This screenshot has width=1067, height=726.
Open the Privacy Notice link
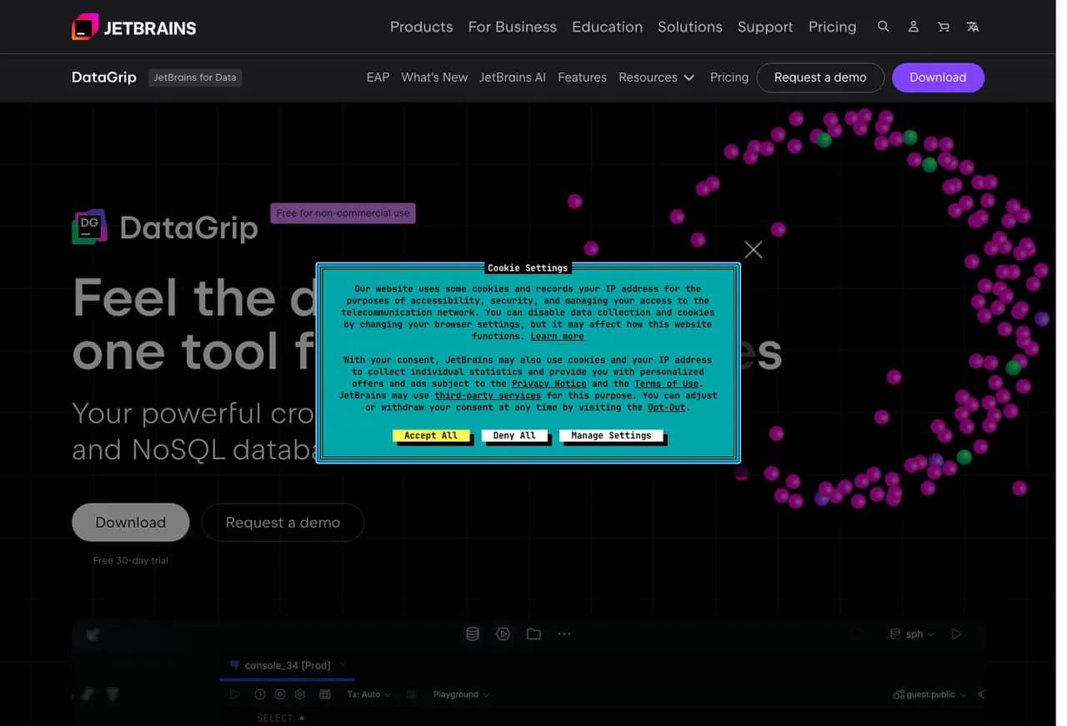click(x=549, y=383)
